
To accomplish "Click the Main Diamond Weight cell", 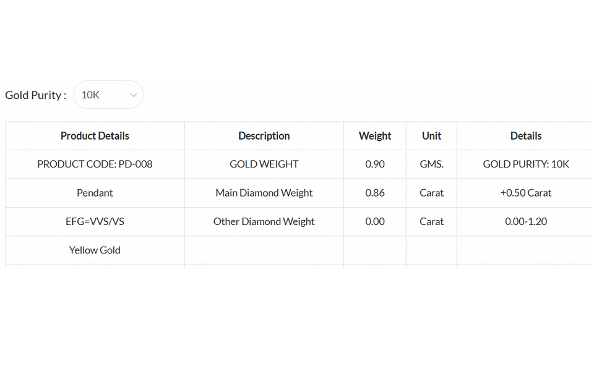I will click(264, 193).
